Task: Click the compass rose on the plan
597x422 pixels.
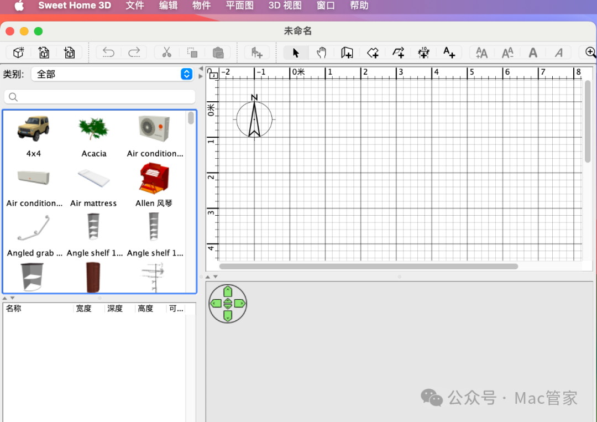Action: [x=254, y=117]
